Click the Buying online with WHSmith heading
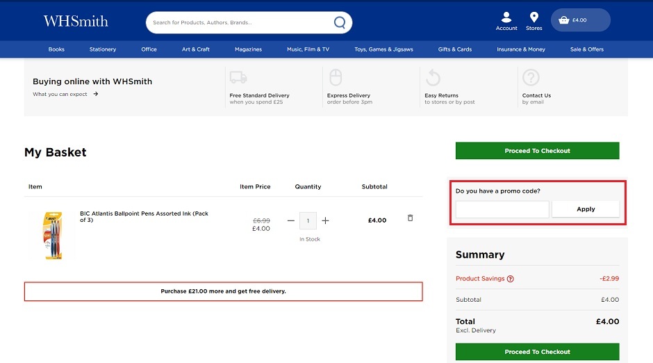The width and height of the screenshot is (653, 363). tap(92, 81)
